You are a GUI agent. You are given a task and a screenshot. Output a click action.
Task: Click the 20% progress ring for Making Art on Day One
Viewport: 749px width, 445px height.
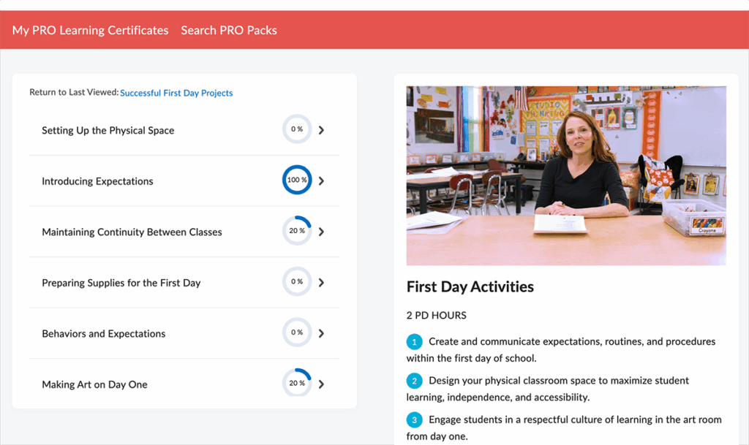tap(297, 382)
